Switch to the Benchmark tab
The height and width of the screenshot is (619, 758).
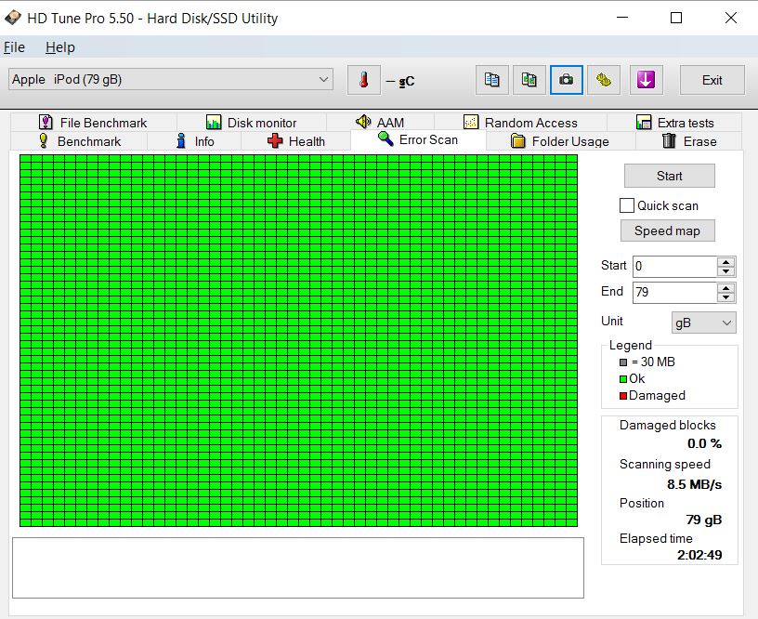pos(79,141)
